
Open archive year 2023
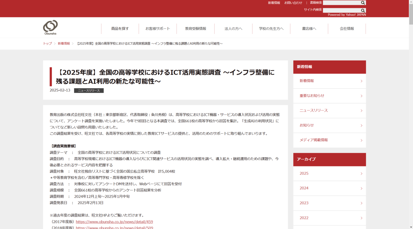(329, 203)
